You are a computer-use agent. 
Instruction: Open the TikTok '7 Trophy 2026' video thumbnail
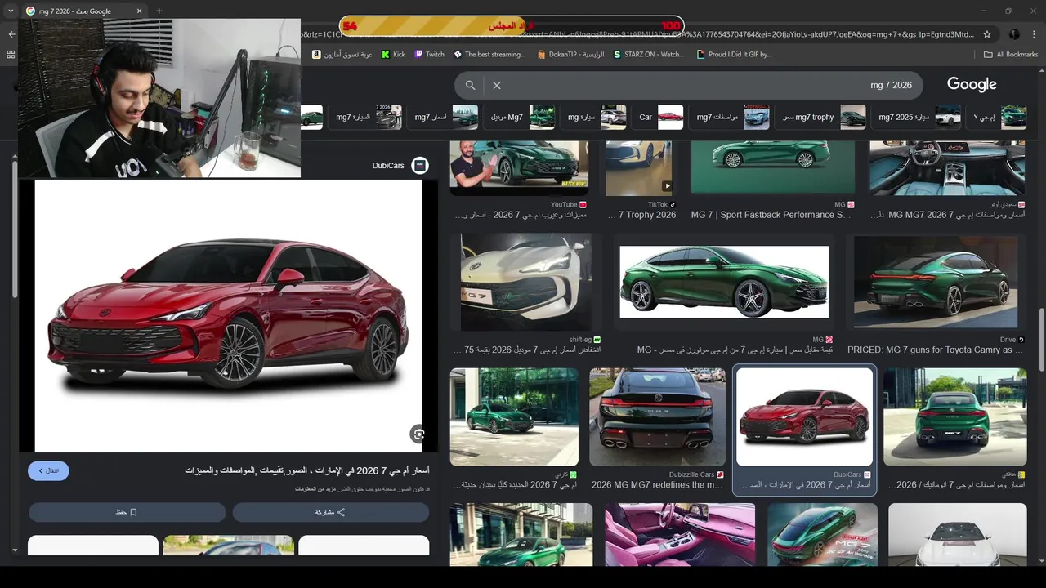point(639,168)
